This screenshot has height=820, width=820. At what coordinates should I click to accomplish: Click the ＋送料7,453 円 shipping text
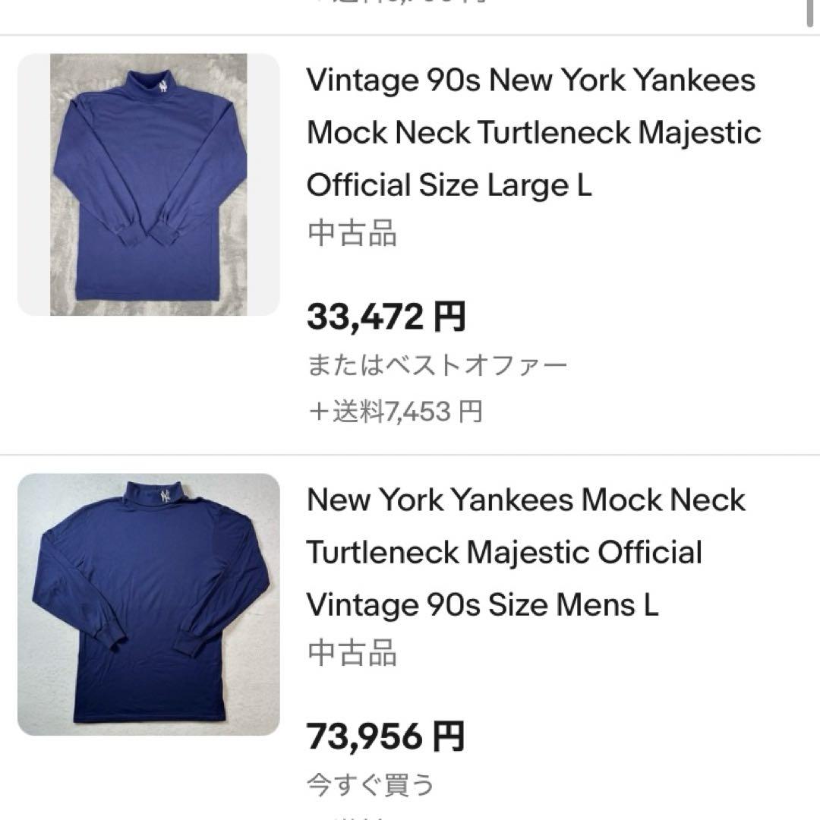395,412
